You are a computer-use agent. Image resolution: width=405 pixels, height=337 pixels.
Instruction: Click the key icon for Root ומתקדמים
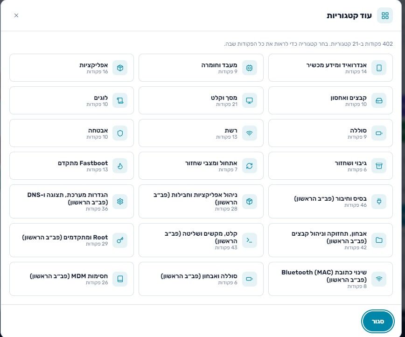pos(120,240)
